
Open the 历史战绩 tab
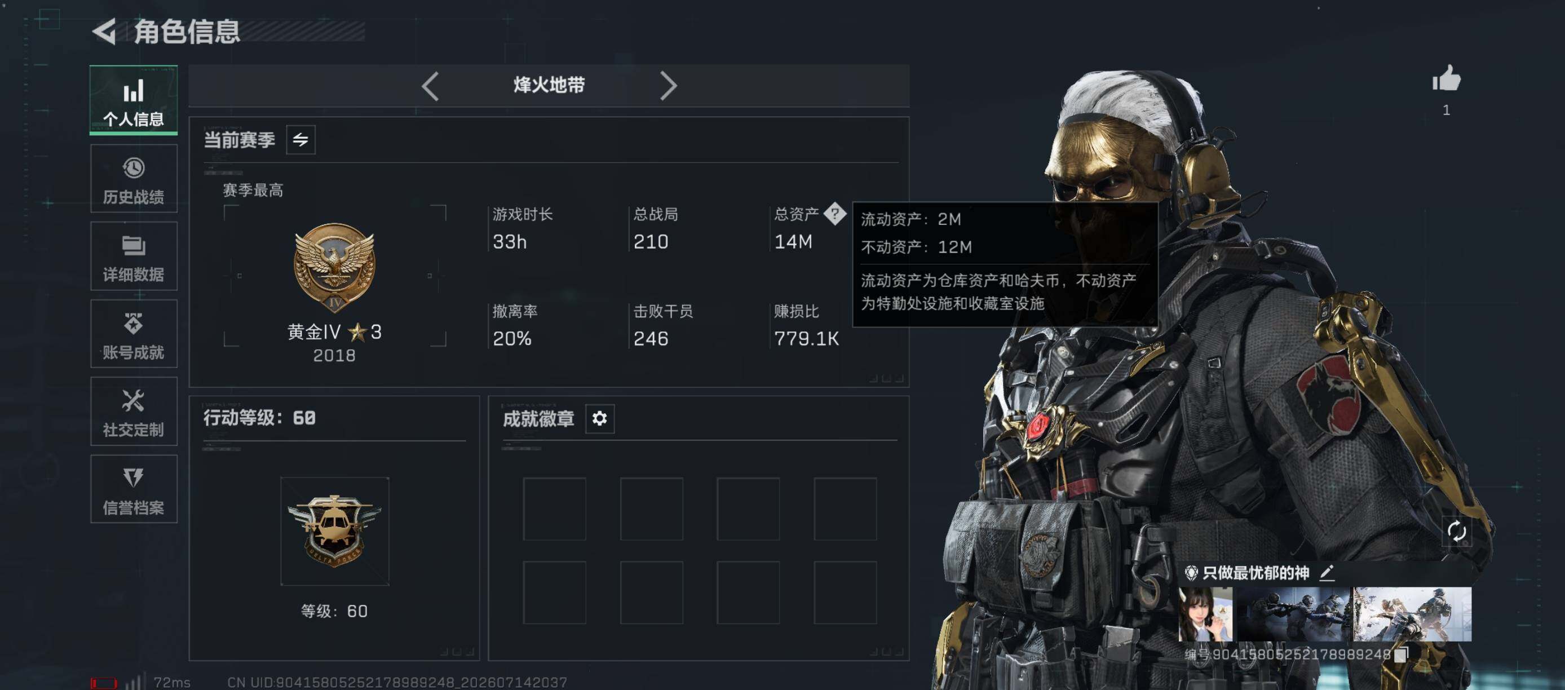point(134,179)
